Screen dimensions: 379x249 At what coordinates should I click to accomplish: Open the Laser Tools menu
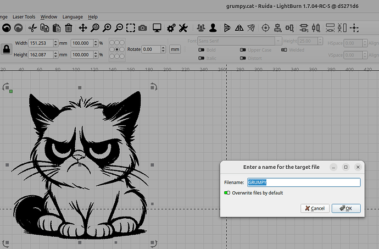click(24, 16)
